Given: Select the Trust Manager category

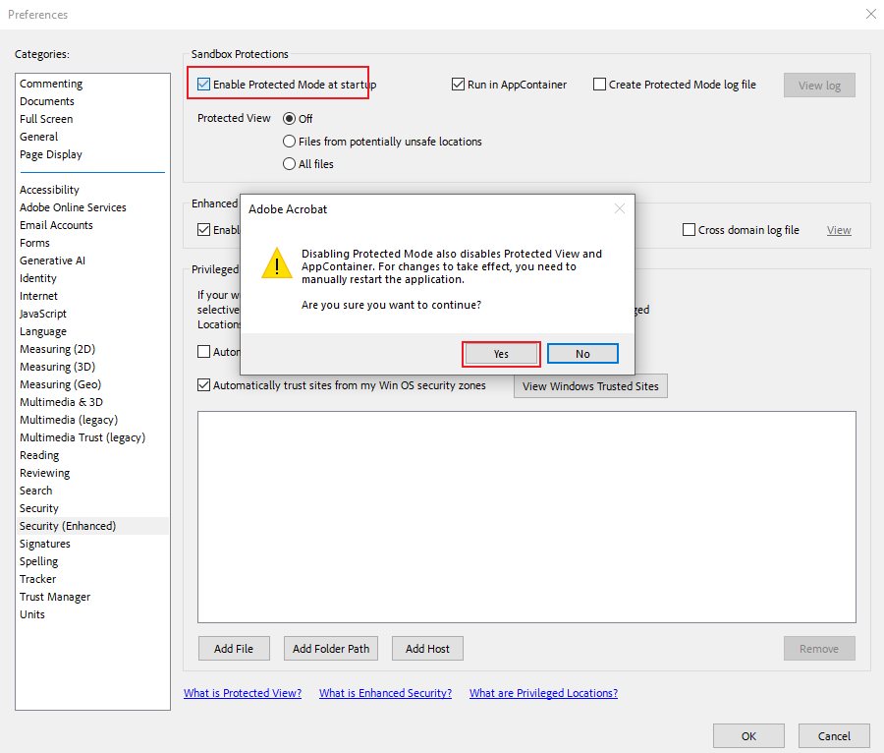Looking at the screenshot, I should click(x=54, y=597).
